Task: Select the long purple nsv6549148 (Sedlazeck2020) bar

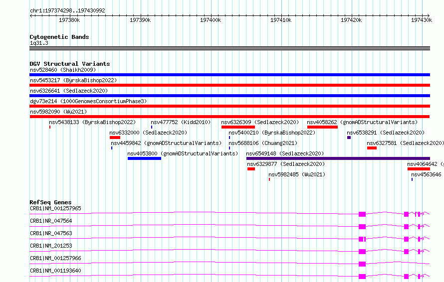Action: point(338,158)
